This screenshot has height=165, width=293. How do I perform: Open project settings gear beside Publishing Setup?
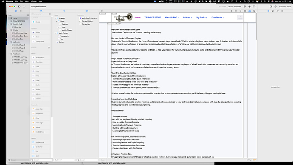click(x=276, y=6)
